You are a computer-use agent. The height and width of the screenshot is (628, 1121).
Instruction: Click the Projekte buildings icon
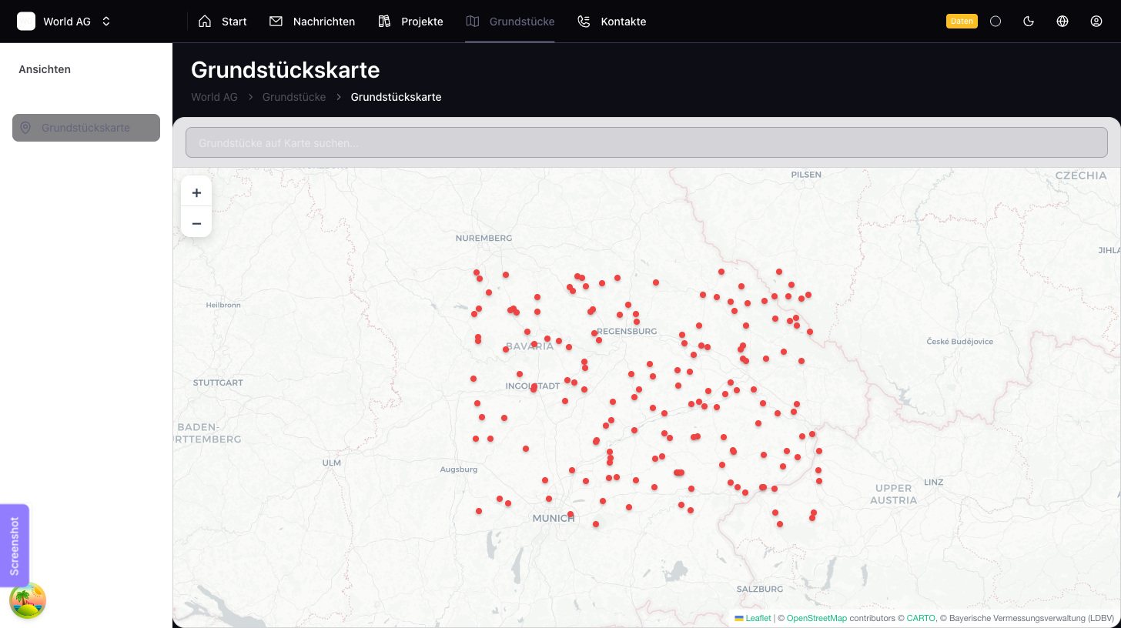(x=383, y=21)
